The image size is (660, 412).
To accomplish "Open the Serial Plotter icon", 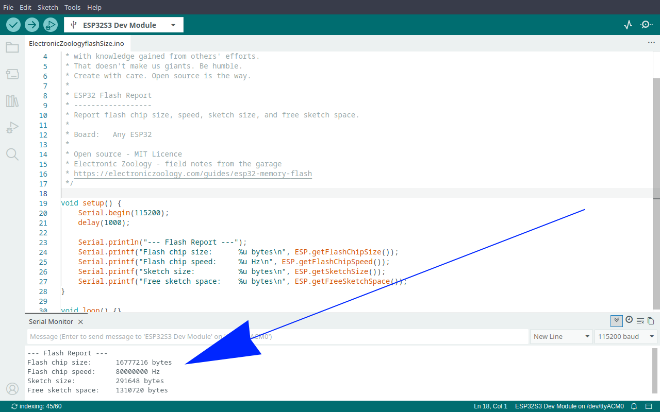I will click(x=628, y=25).
